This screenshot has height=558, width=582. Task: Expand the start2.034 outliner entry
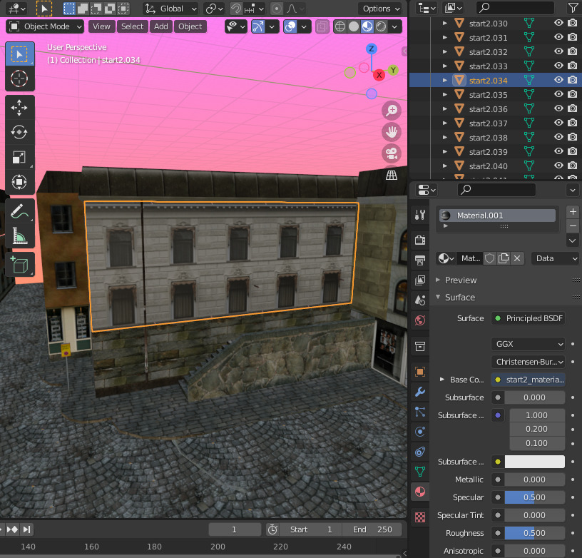tap(444, 80)
